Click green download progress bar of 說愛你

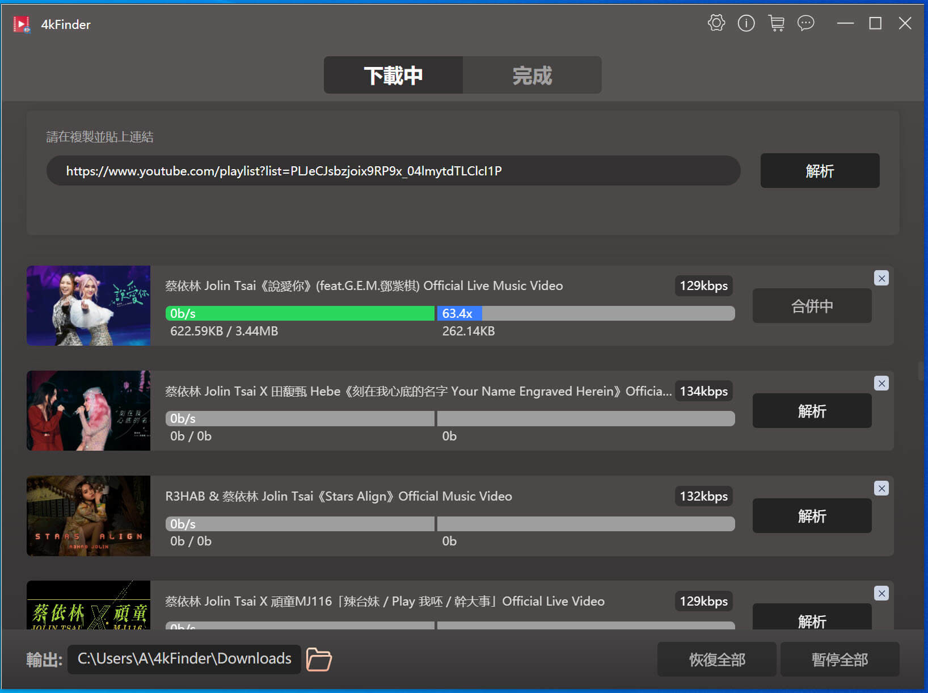pyautogui.click(x=300, y=313)
